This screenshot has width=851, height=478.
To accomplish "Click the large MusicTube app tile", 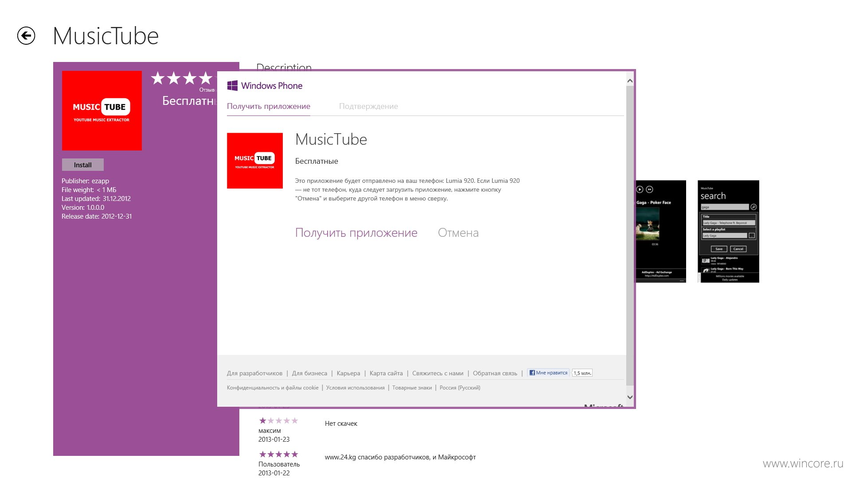I will coord(102,111).
